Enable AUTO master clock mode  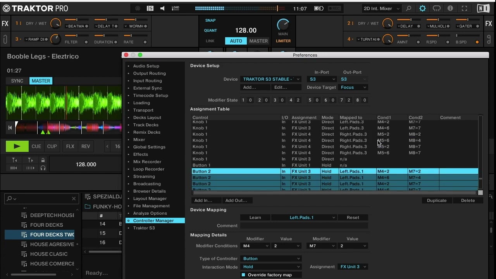[236, 41]
